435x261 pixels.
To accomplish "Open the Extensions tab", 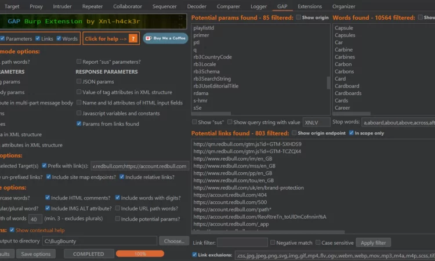I will tap(310, 6).
